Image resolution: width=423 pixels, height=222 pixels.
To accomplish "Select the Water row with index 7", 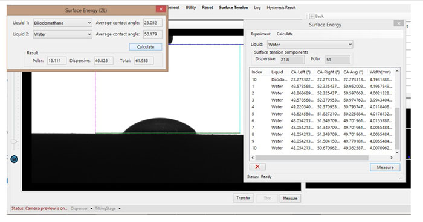I will 322,128.
